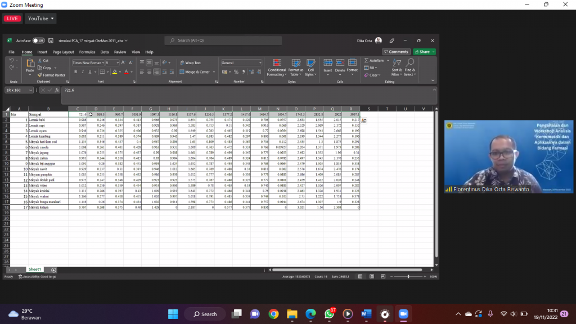Image resolution: width=576 pixels, height=324 pixels.
Task: Open the Coming Soon pen icon in title bar
Action: [392, 40]
